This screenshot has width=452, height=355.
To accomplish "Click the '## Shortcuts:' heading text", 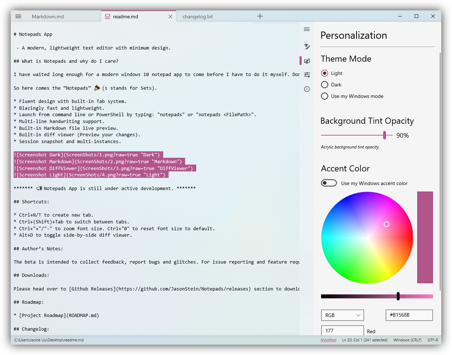I will click(x=32, y=202).
